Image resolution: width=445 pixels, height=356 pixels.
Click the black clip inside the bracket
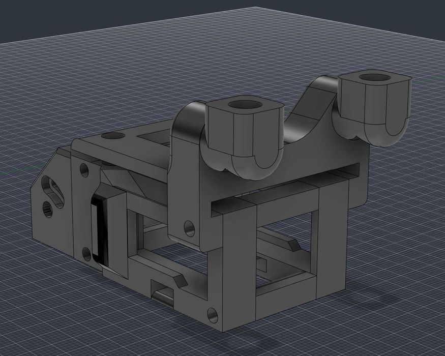[x=100, y=229]
